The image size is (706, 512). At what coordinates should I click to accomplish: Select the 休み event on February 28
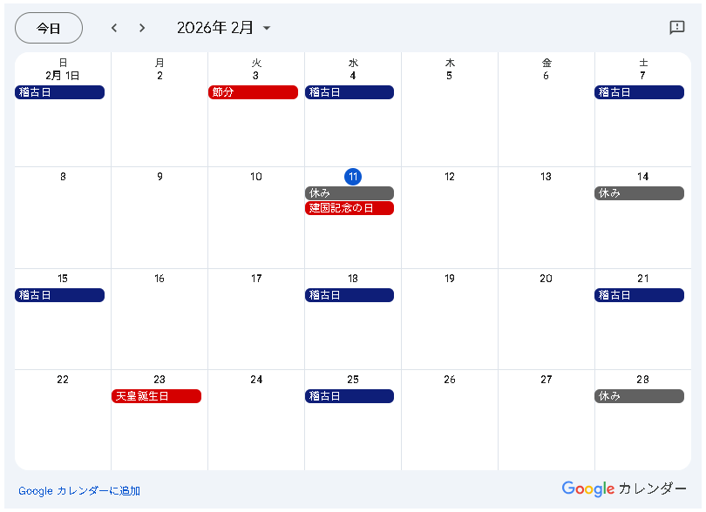pos(639,396)
